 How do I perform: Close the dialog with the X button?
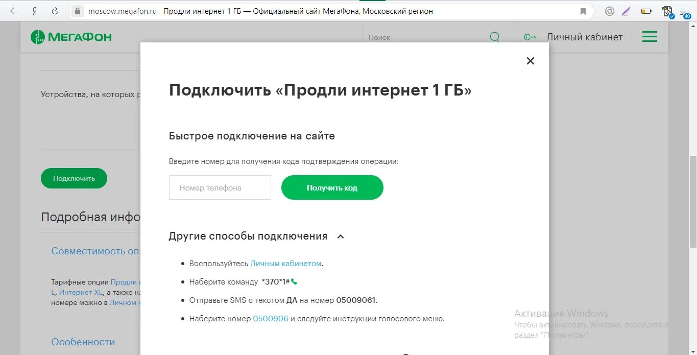click(531, 61)
